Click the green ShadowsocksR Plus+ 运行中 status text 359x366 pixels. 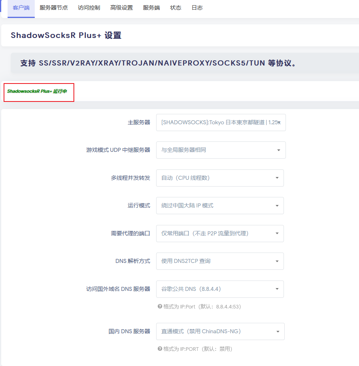[x=37, y=91]
